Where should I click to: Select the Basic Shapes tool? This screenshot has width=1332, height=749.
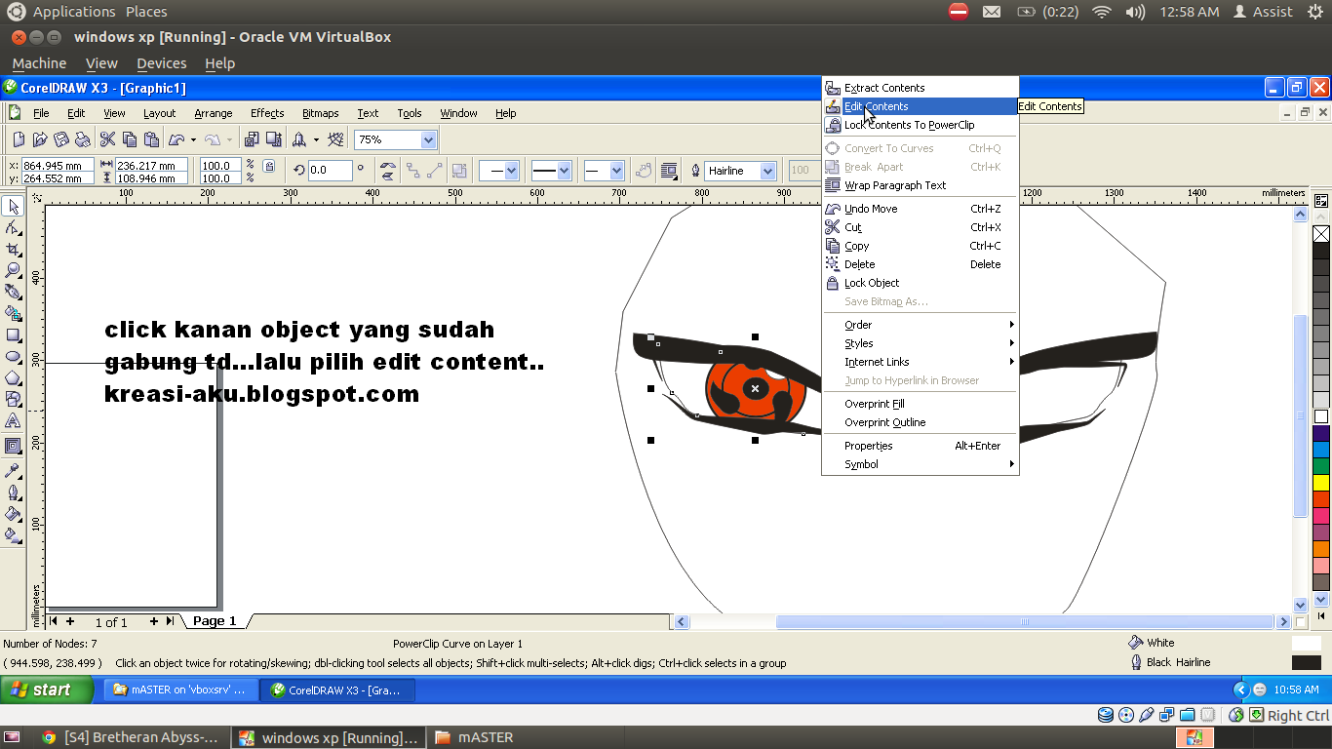(x=13, y=399)
